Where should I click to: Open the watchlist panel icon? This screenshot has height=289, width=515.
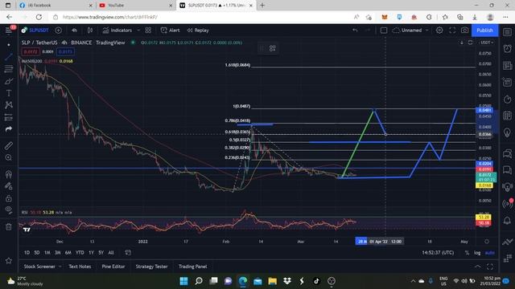[508, 32]
